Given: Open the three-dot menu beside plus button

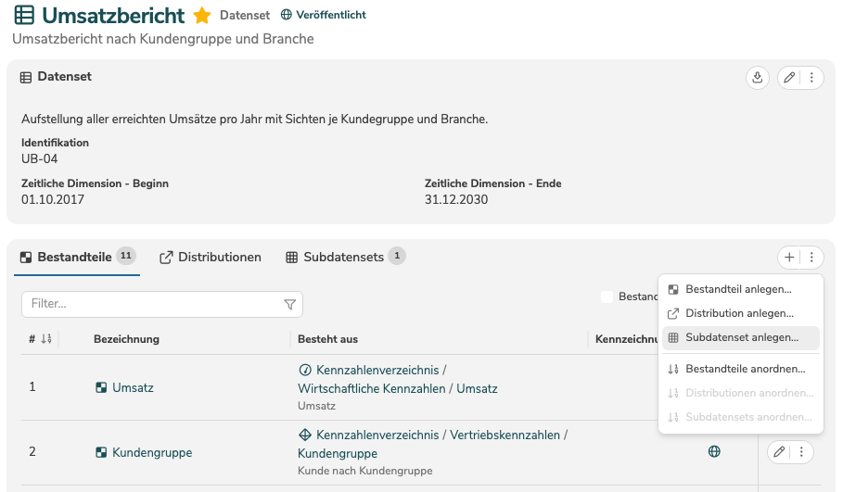Looking at the screenshot, I should [811, 258].
